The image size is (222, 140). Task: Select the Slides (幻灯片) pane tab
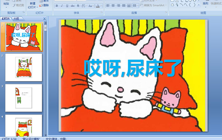[x=6, y=19]
